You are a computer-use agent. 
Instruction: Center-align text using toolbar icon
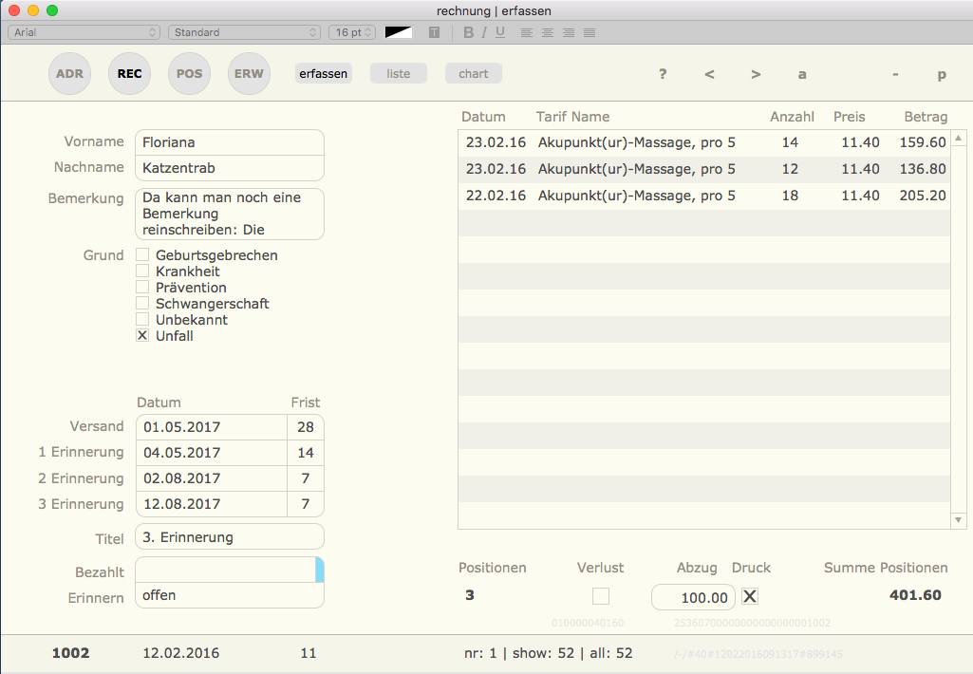[548, 32]
